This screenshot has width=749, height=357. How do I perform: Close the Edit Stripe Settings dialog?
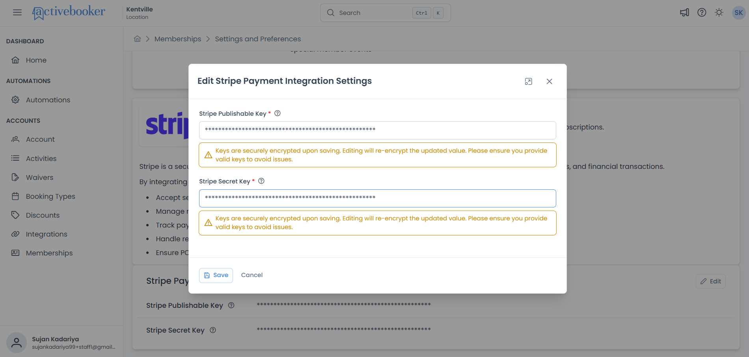(x=549, y=81)
